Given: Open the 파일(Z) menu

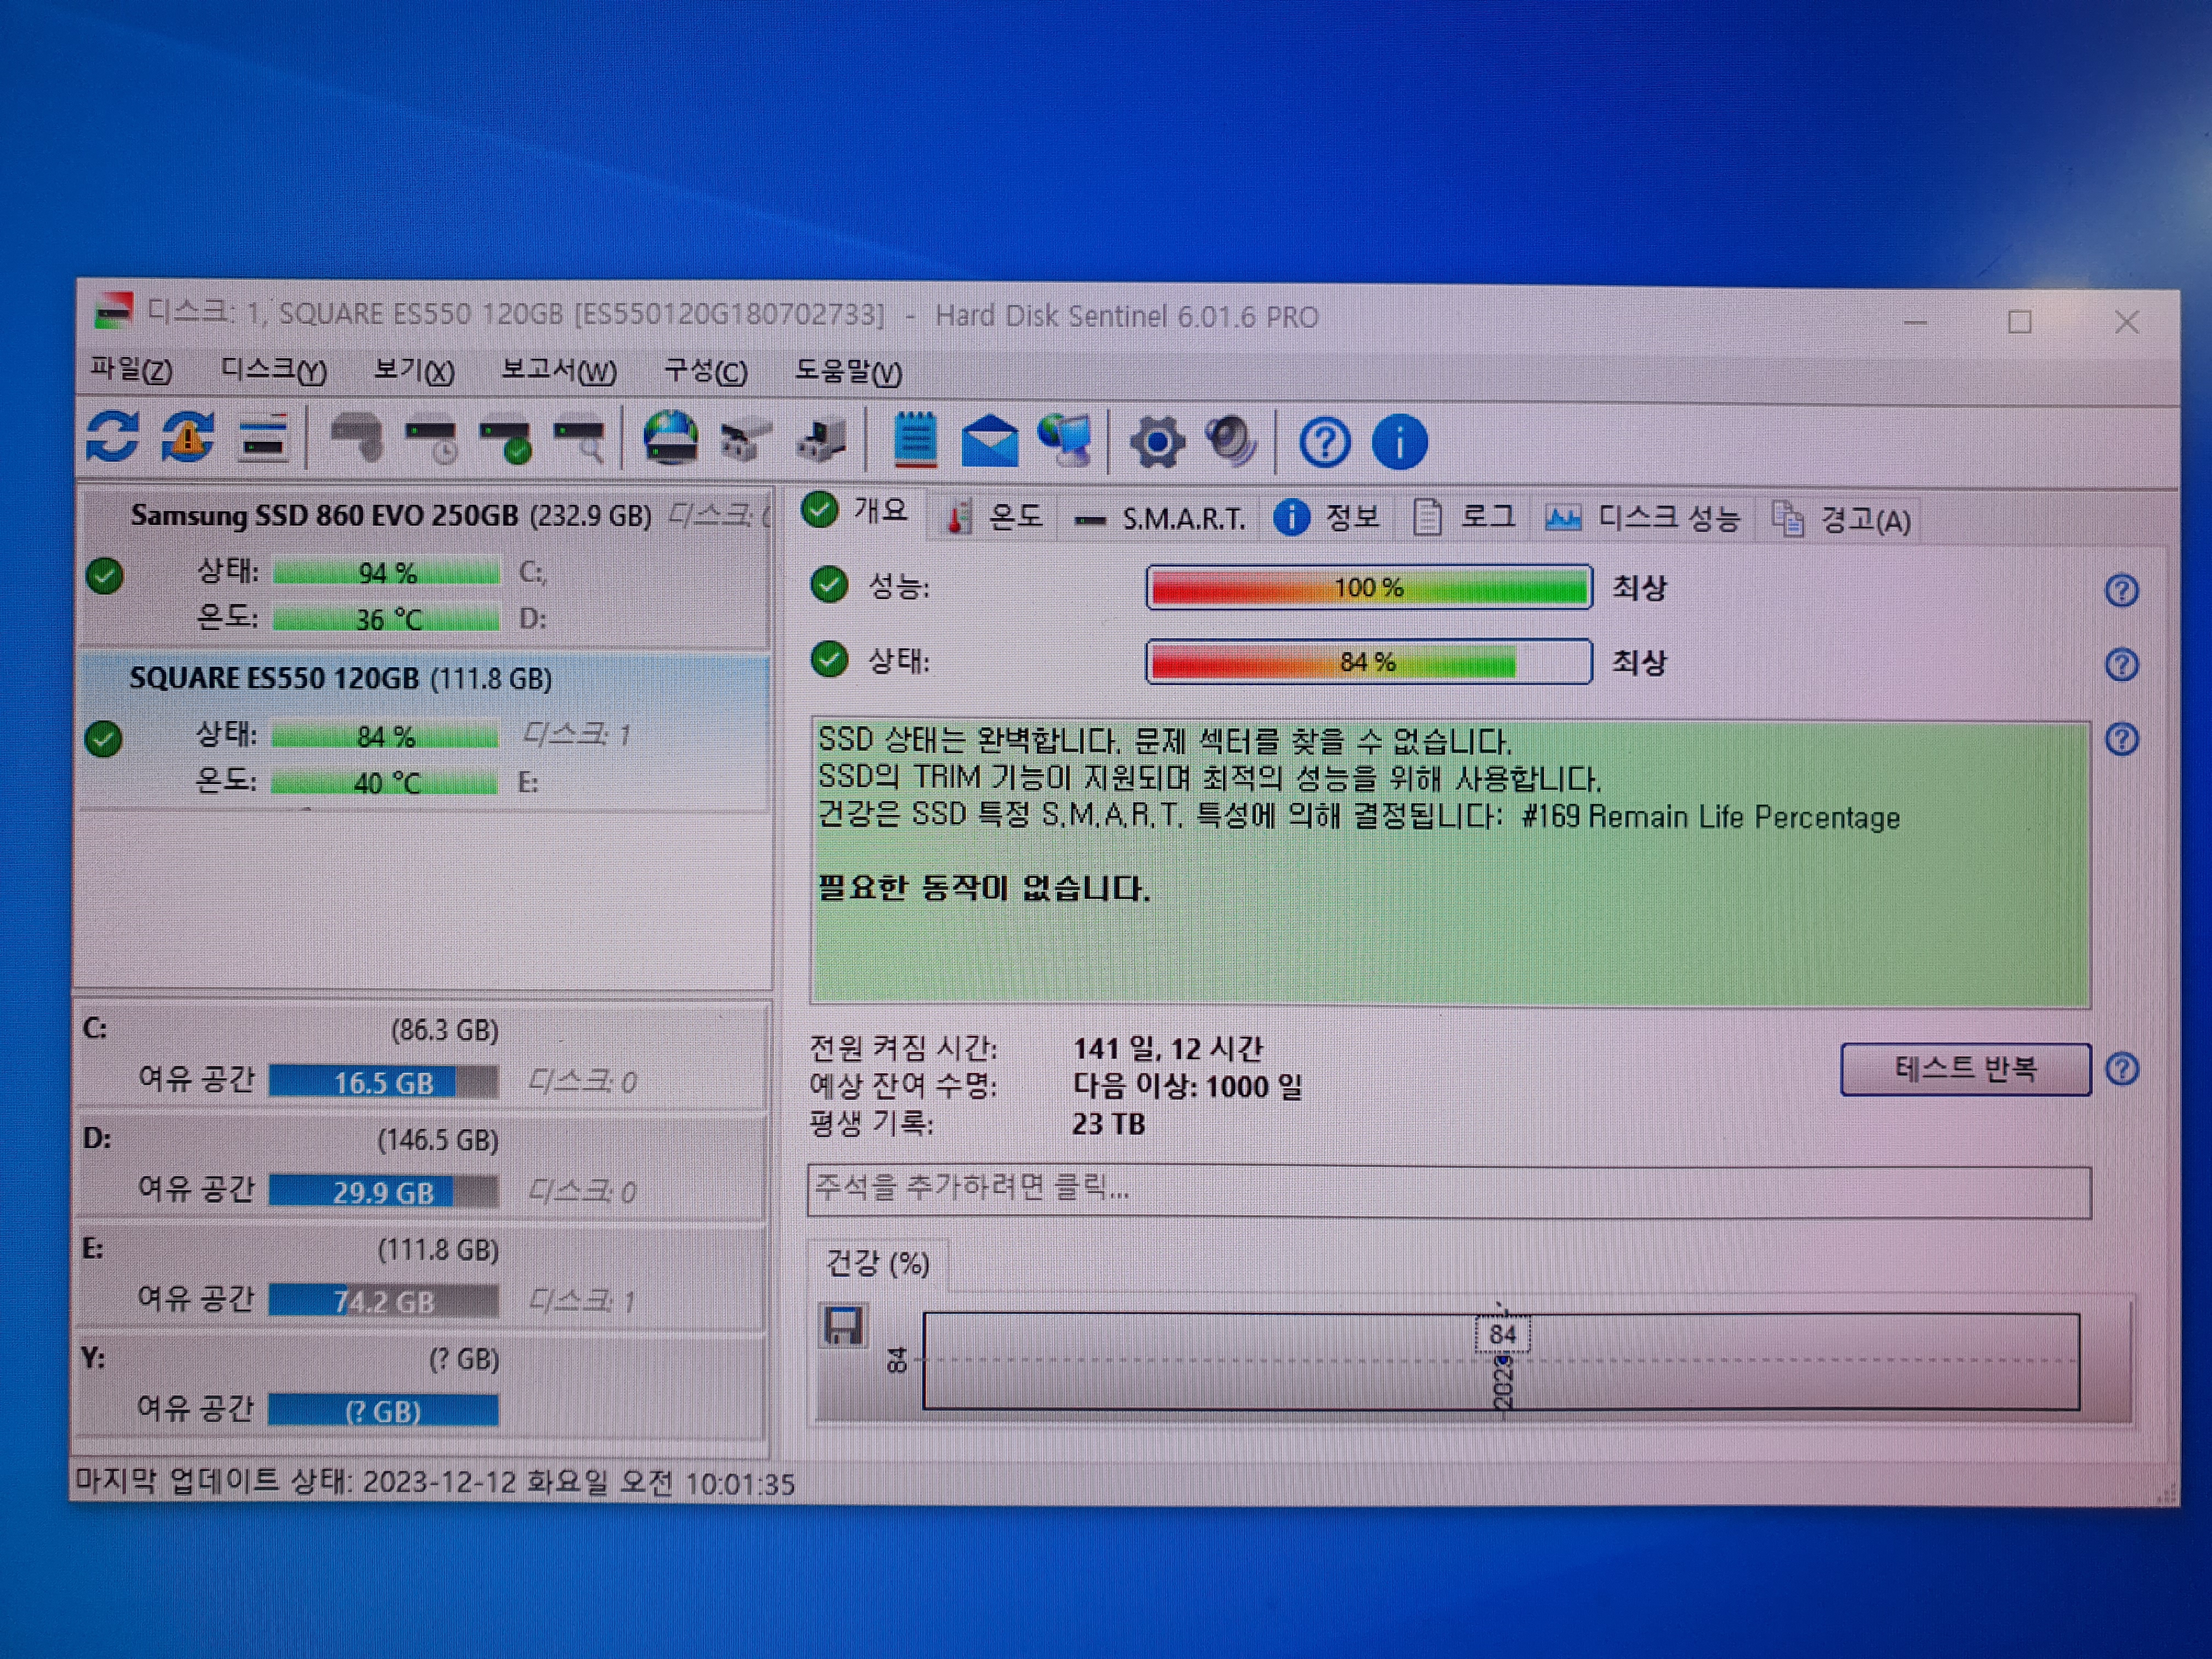Looking at the screenshot, I should (x=131, y=370).
